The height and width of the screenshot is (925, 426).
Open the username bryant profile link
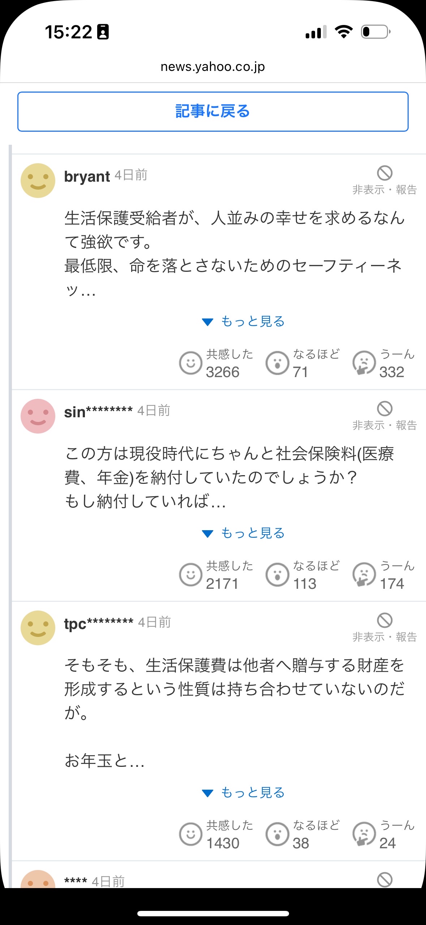pos(87,177)
